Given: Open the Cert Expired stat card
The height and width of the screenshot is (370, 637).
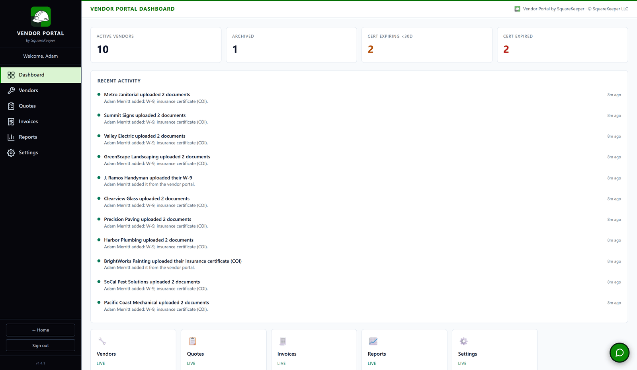Looking at the screenshot, I should [563, 45].
